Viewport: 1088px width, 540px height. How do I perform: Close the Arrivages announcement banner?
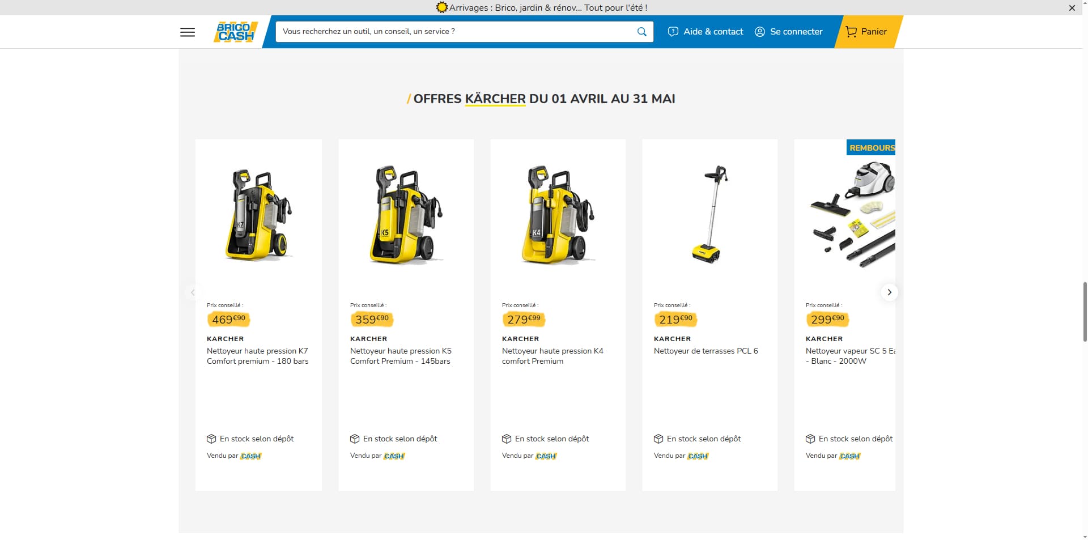[x=1072, y=8]
